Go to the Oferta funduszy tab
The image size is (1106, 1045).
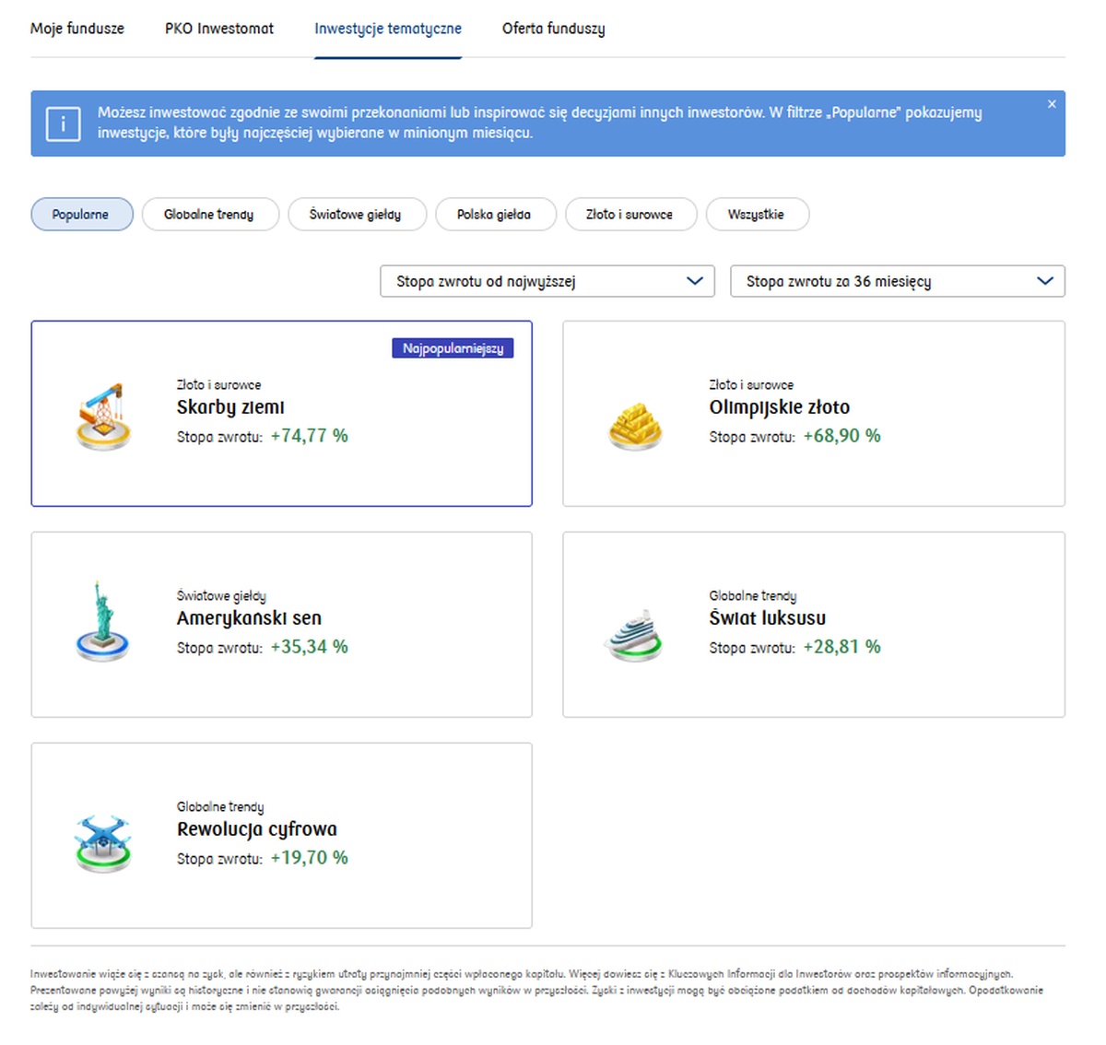[553, 29]
